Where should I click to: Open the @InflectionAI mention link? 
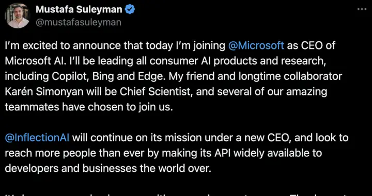click(37, 138)
